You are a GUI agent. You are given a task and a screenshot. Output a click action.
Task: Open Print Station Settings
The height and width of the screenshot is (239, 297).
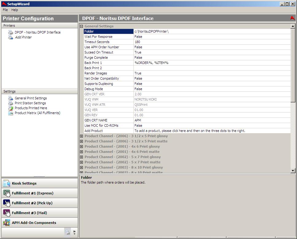click(x=30, y=103)
